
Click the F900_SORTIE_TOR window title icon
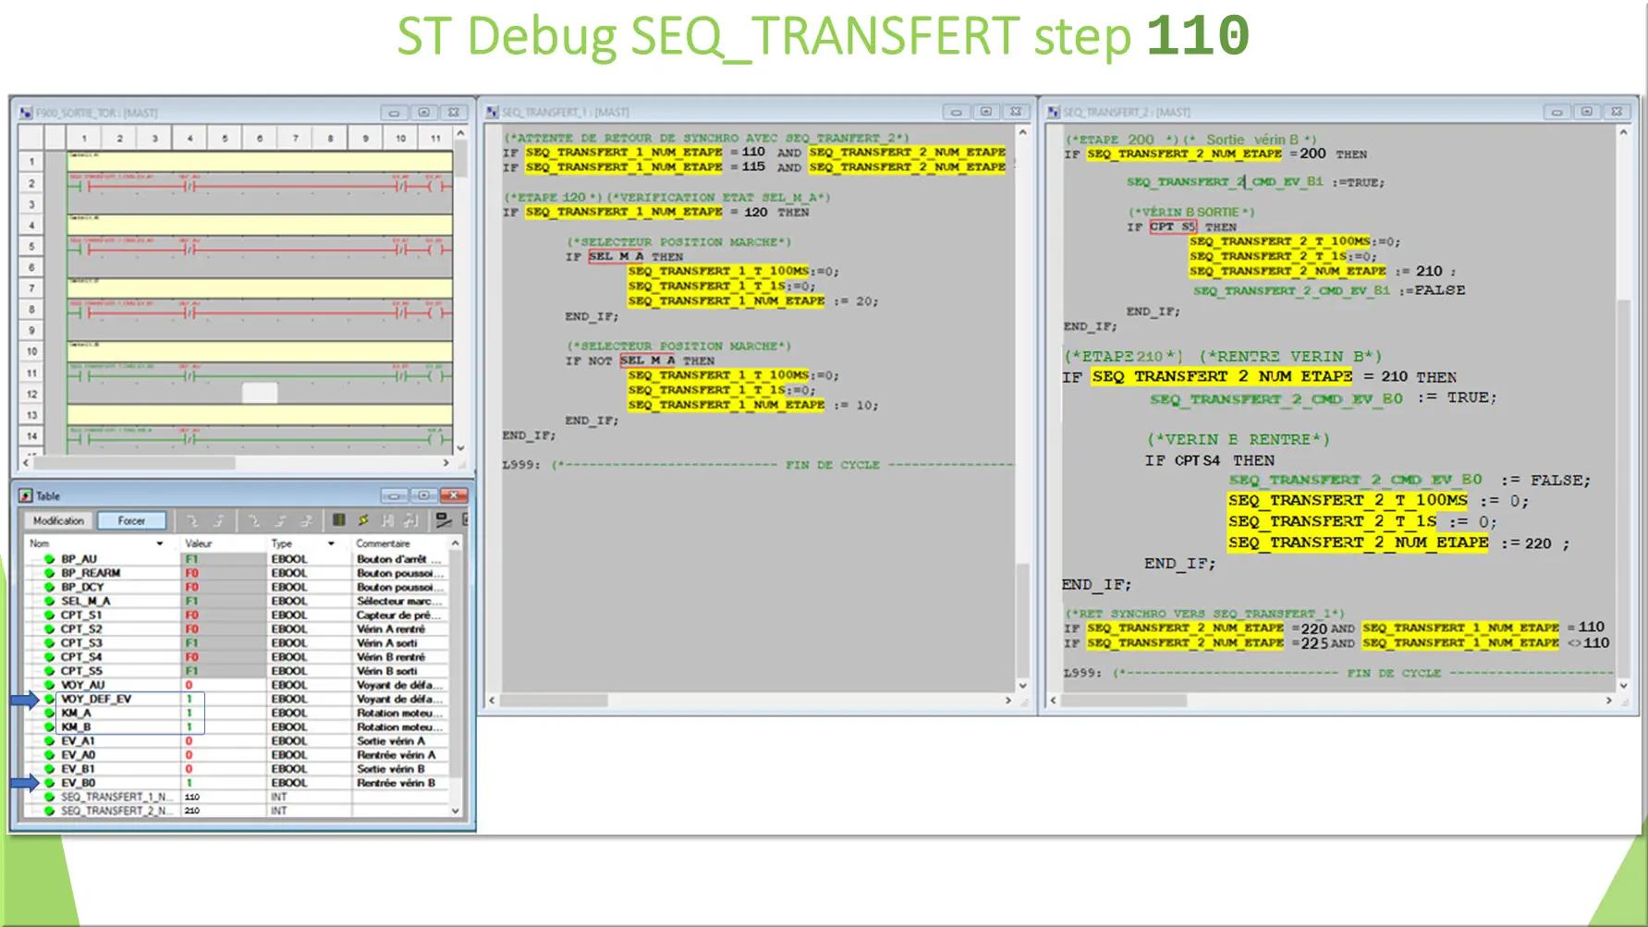(25, 112)
